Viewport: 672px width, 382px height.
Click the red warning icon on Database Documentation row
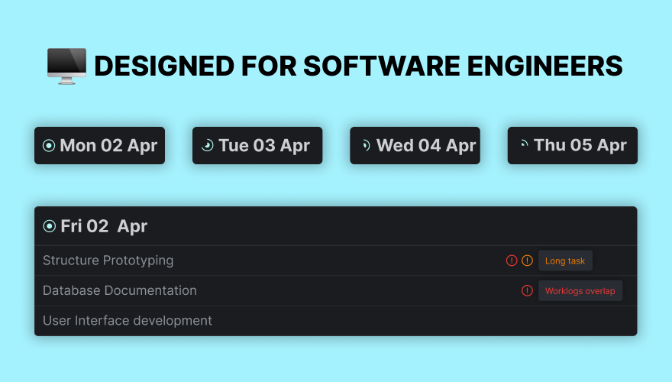pyautogui.click(x=527, y=291)
